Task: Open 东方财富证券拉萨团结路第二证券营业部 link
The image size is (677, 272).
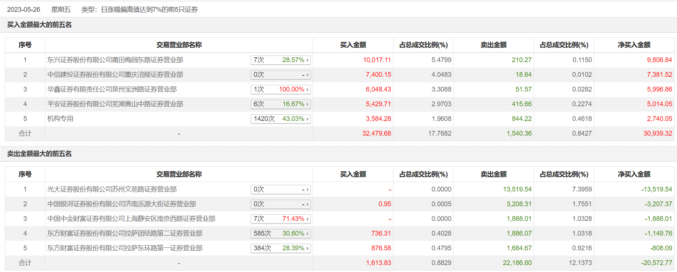Action: tap(125, 233)
